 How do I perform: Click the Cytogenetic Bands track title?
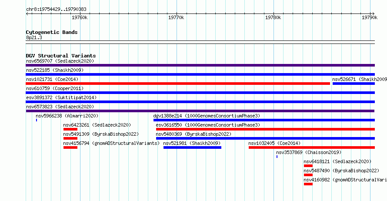(52, 32)
